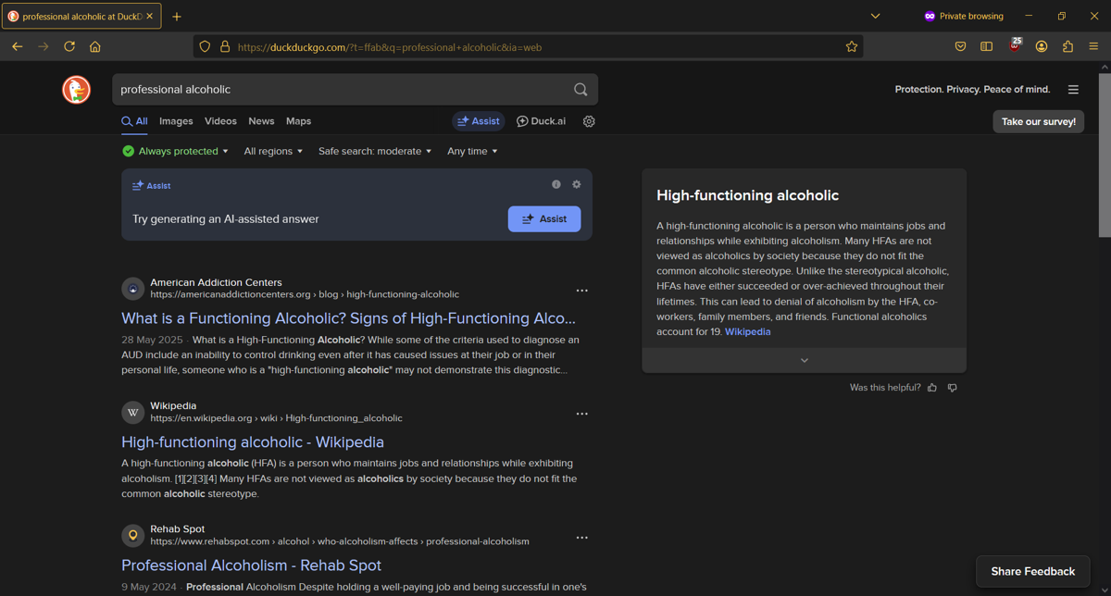The image size is (1111, 596).
Task: Click the Wikipedia link in info panel
Action: 747,331
